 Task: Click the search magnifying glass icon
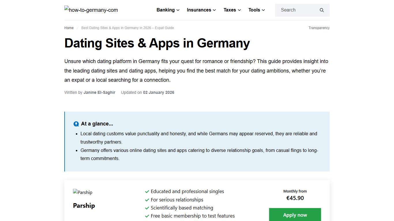pyautogui.click(x=321, y=10)
